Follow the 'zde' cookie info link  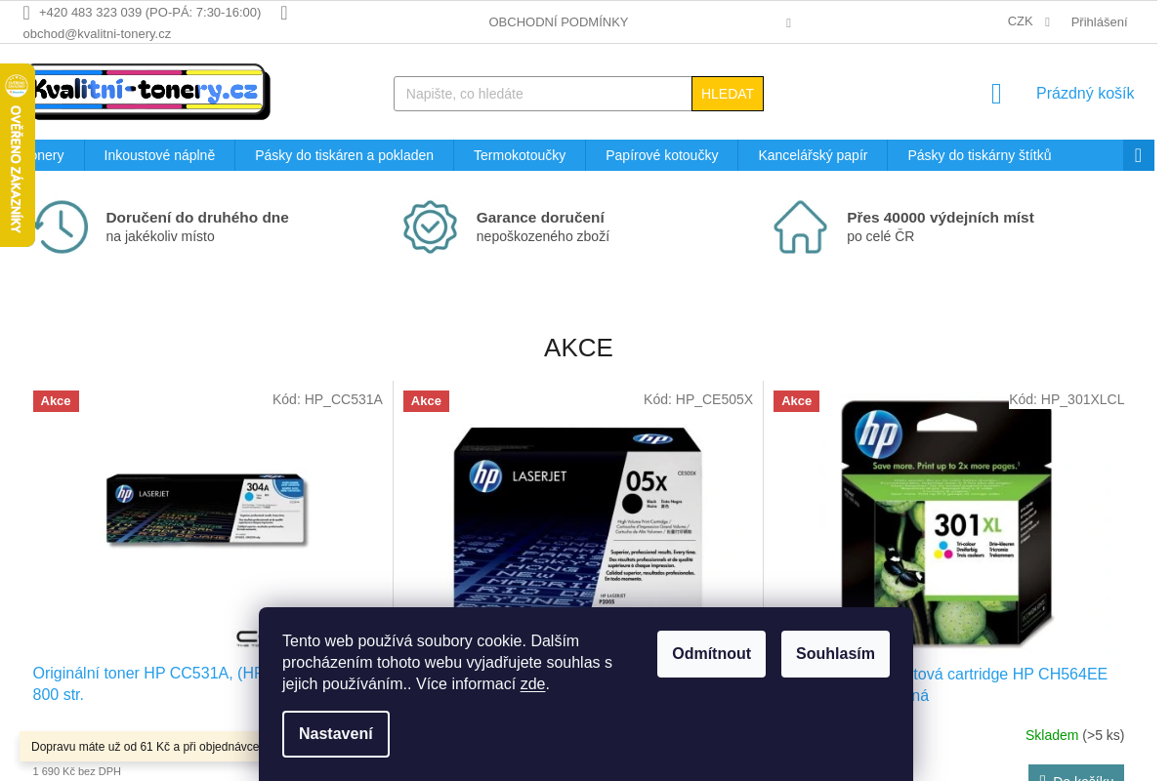(x=532, y=684)
